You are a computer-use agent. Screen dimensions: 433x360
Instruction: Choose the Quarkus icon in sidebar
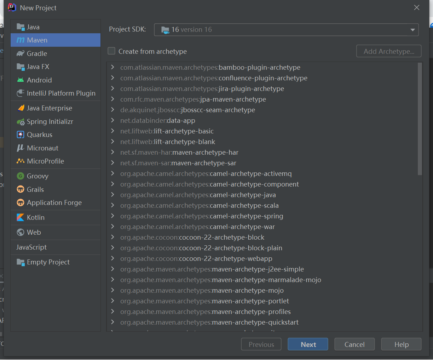pos(21,135)
